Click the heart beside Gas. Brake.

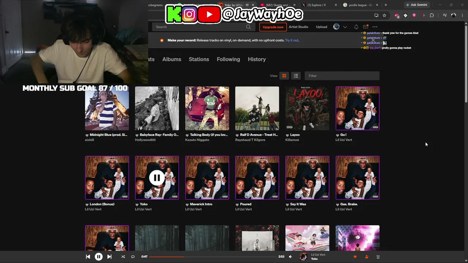coord(337,205)
